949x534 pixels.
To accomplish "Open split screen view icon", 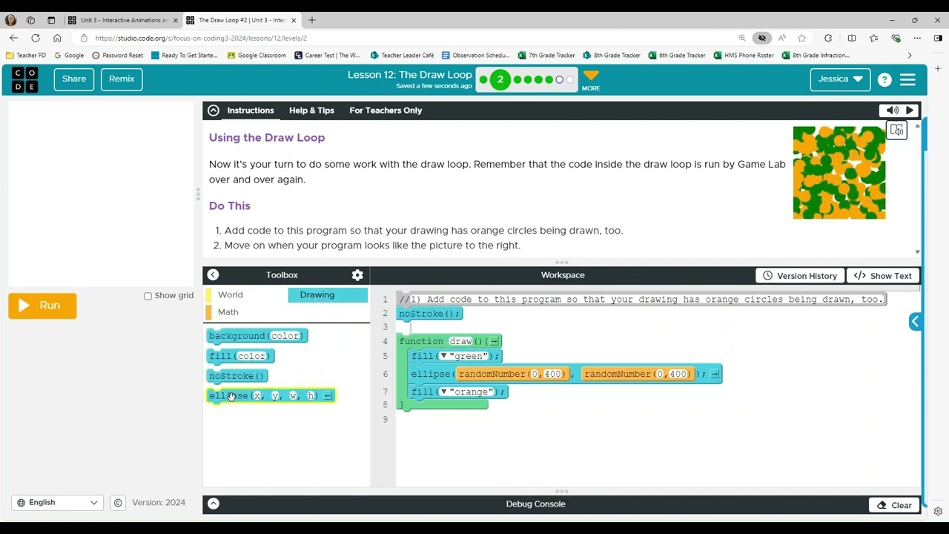I will click(852, 38).
